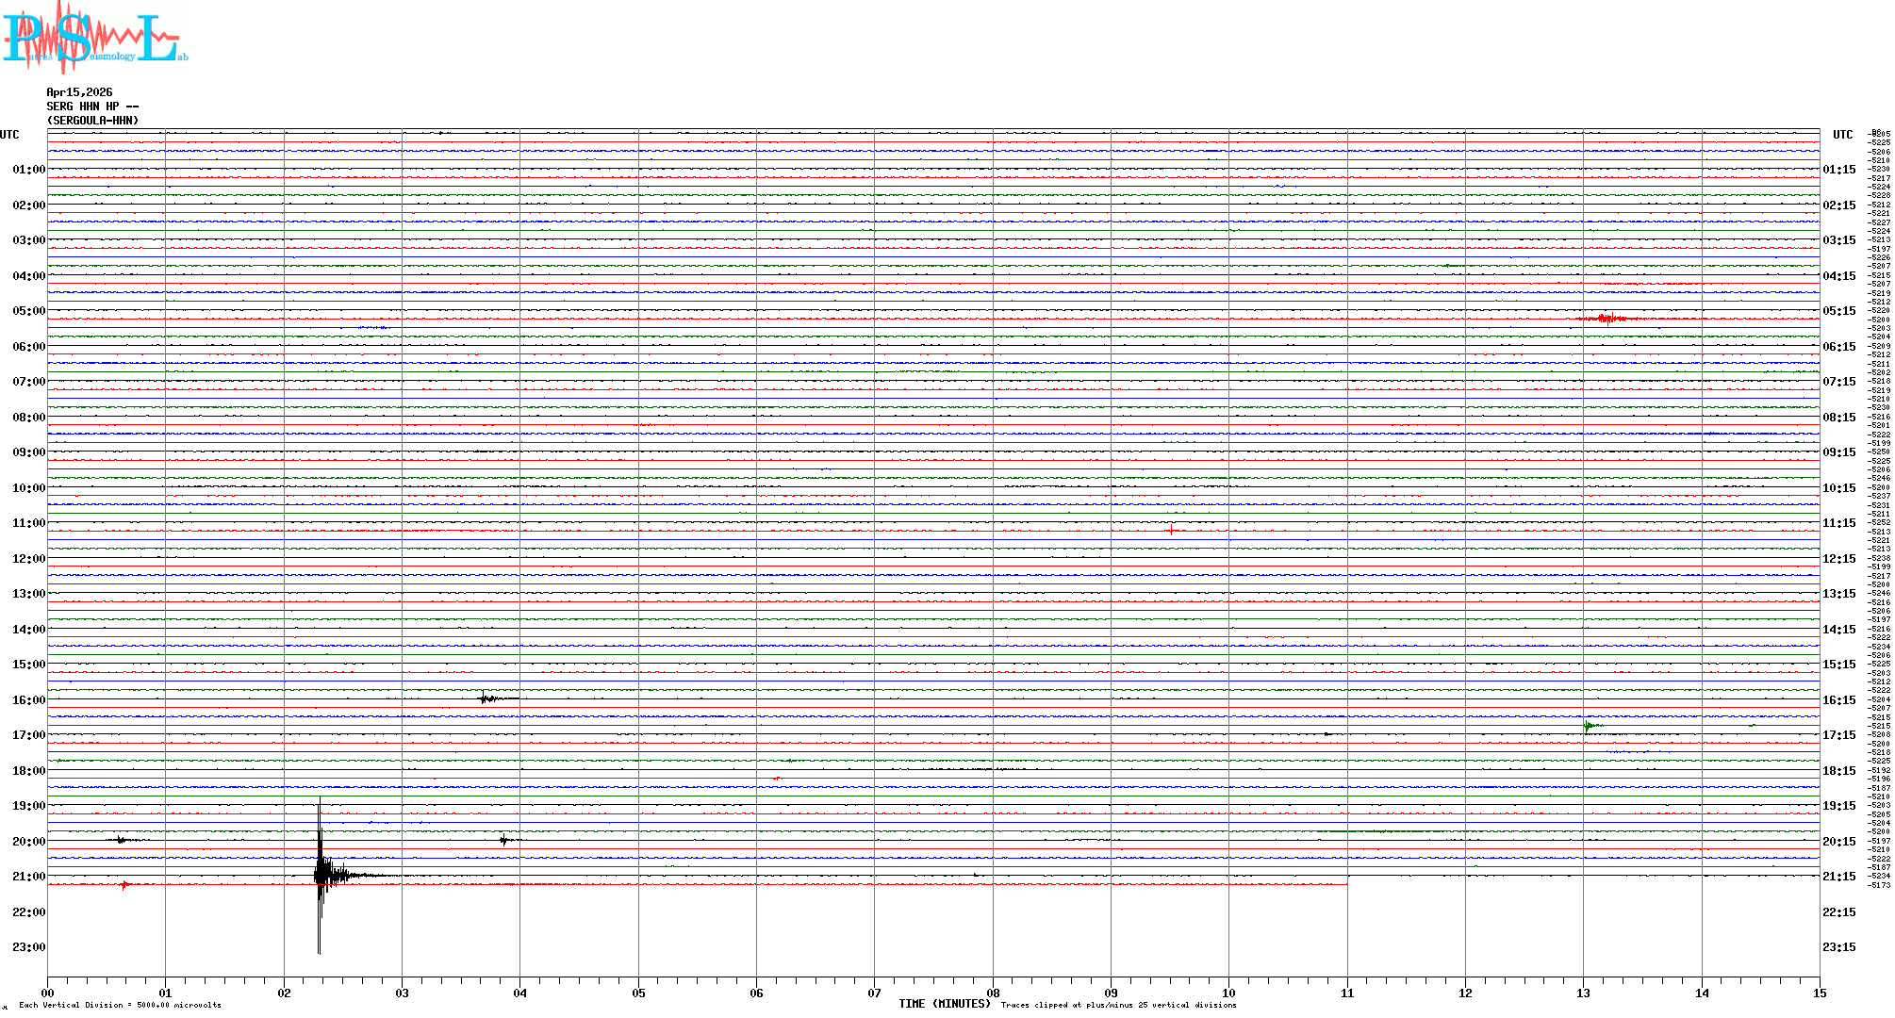Click minute 15 on bottom time axis
This screenshot has height=1018, width=1895.
point(1820,993)
